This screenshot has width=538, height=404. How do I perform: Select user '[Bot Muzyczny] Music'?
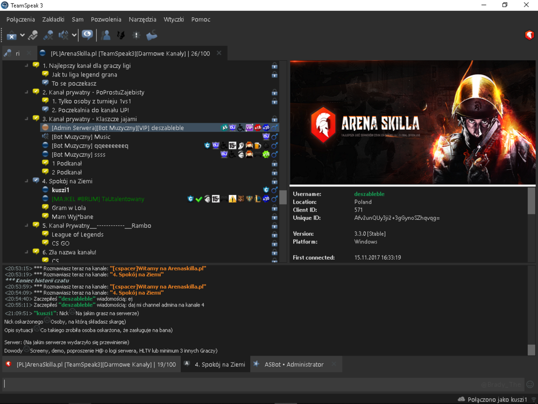click(x=81, y=137)
